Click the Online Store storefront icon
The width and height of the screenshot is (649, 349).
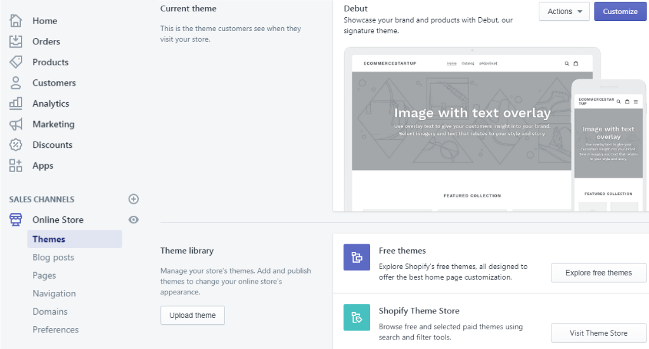[x=16, y=220]
